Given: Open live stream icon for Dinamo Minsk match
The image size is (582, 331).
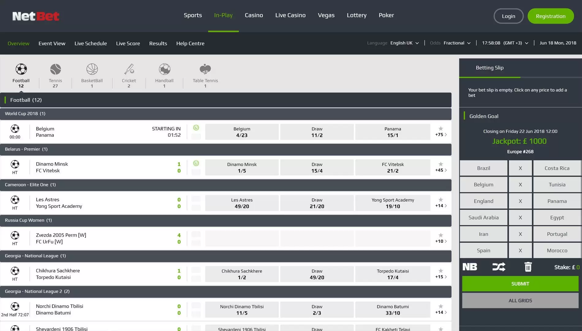Looking at the screenshot, I should [196, 163].
